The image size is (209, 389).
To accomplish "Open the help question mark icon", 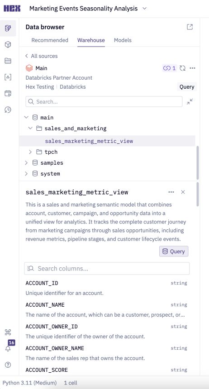I will click(8, 365).
